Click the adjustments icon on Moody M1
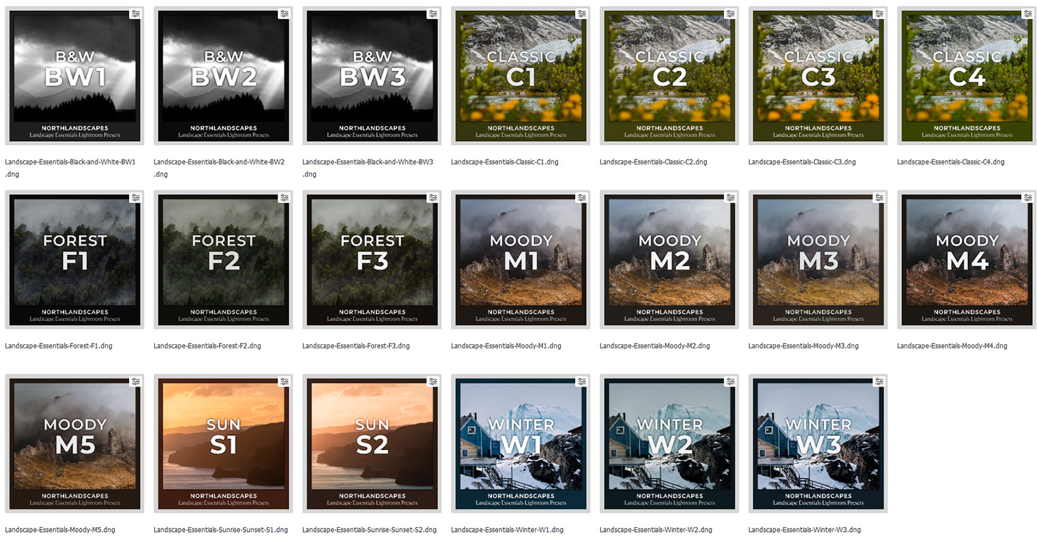 coord(581,197)
